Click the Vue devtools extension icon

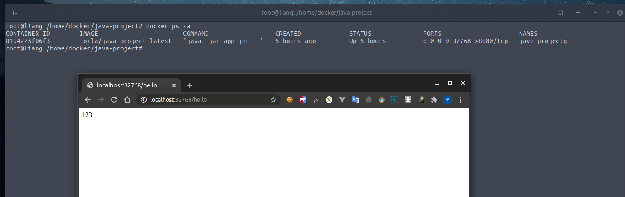click(342, 100)
